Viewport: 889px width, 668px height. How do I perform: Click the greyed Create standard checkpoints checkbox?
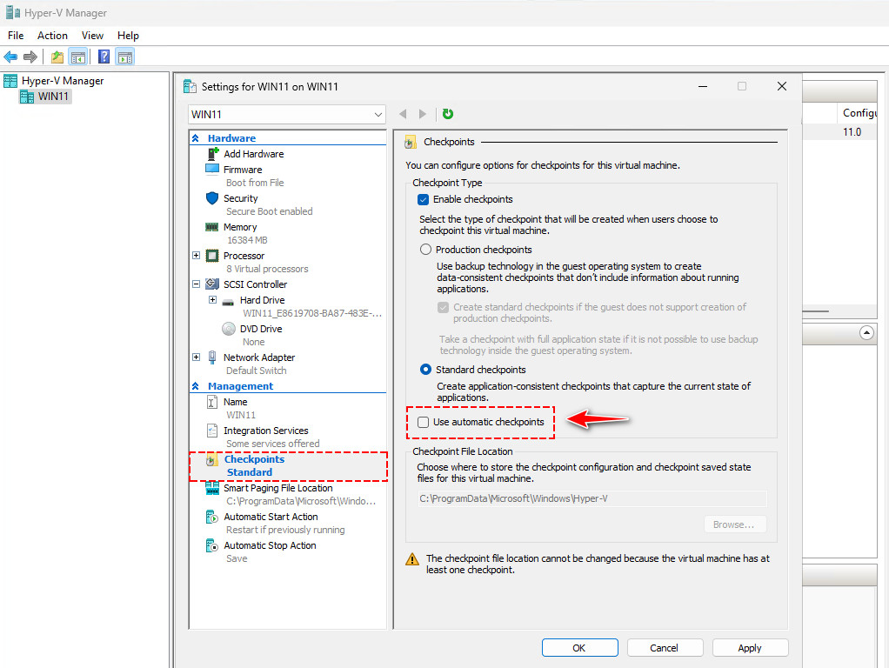pos(443,307)
